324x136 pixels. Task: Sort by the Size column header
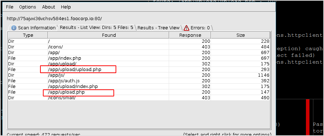241,35
